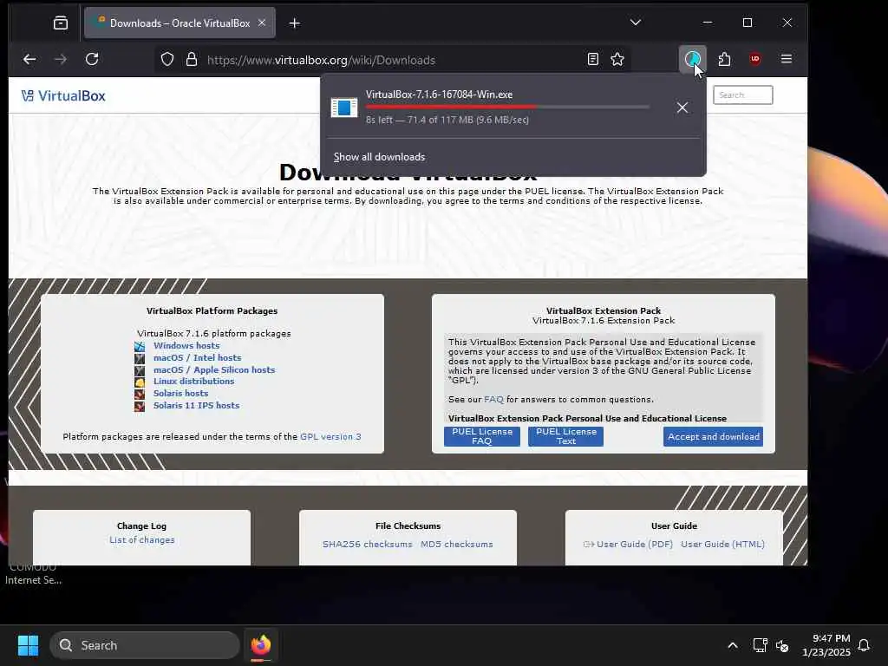888x666 pixels.
Task: Open a new tab with plus button
Action: click(x=295, y=23)
